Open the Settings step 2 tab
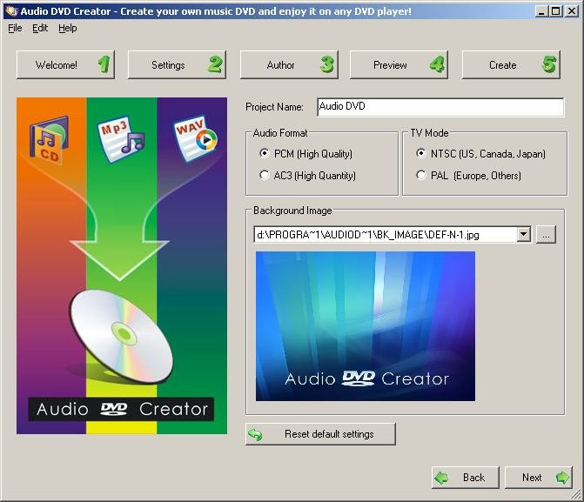 tap(177, 65)
